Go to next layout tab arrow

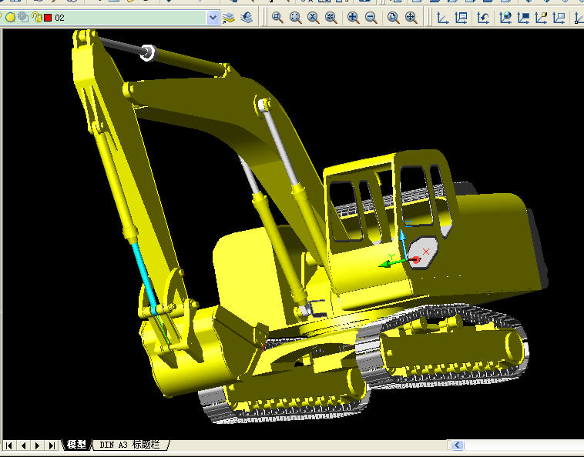[37, 445]
